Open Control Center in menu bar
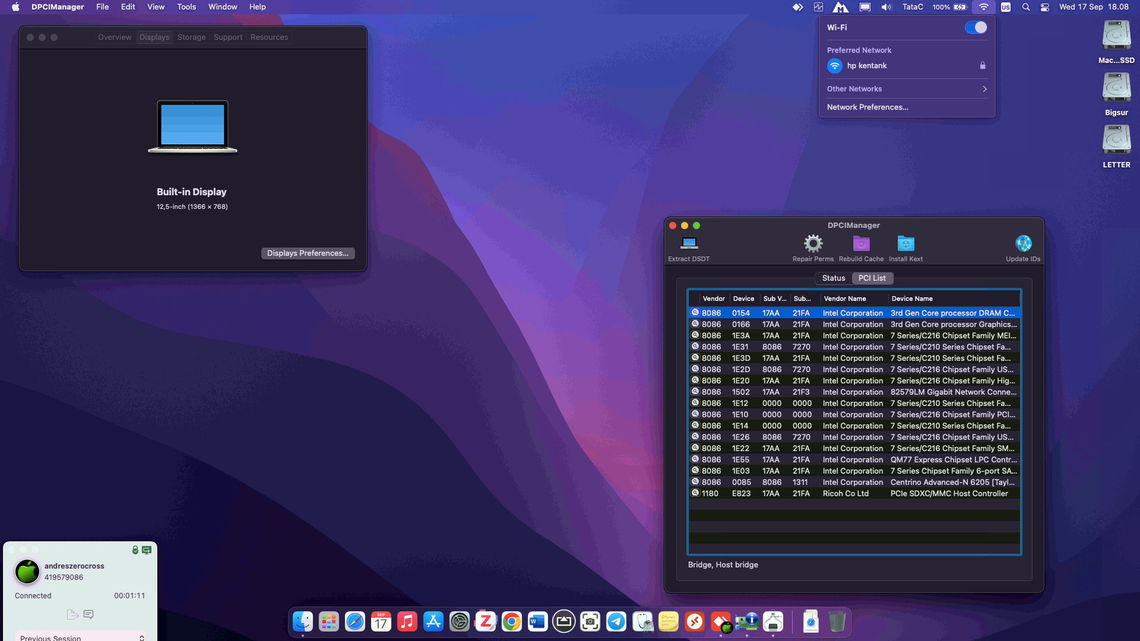1140x641 pixels. point(1045,7)
